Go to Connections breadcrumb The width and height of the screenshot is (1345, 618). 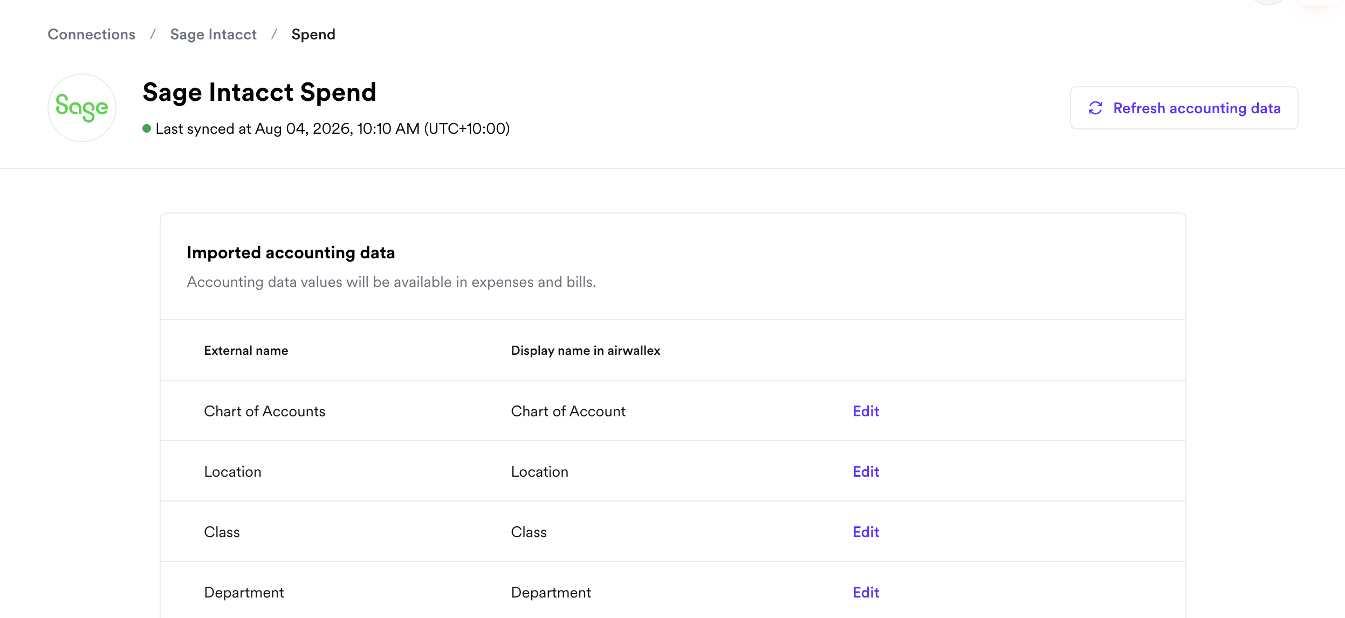92,35
